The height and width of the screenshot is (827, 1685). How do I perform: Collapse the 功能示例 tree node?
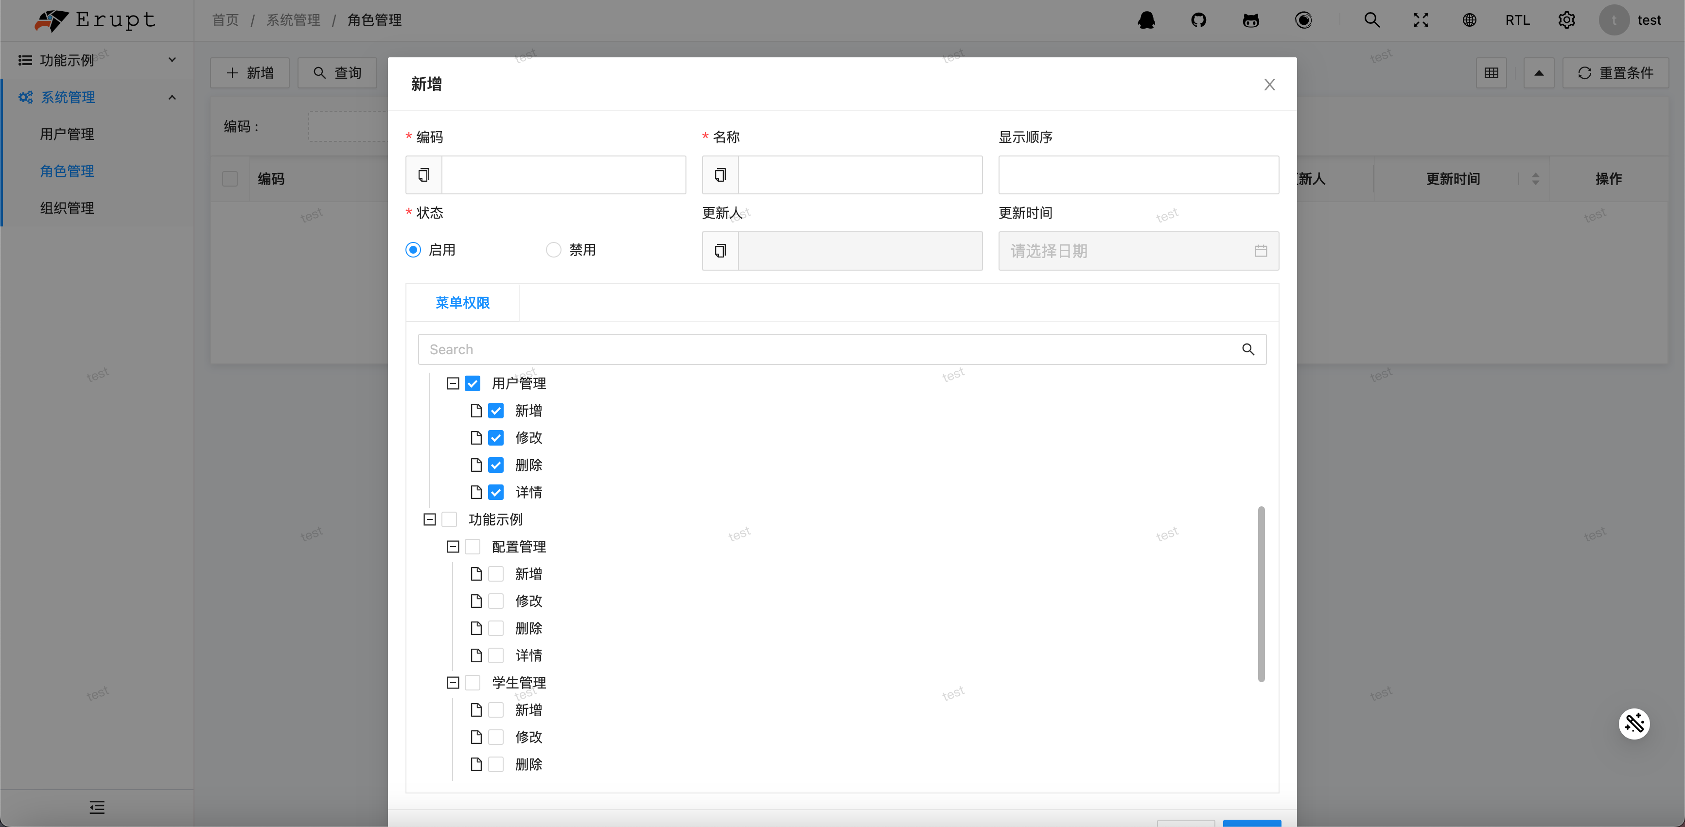pyautogui.click(x=429, y=520)
